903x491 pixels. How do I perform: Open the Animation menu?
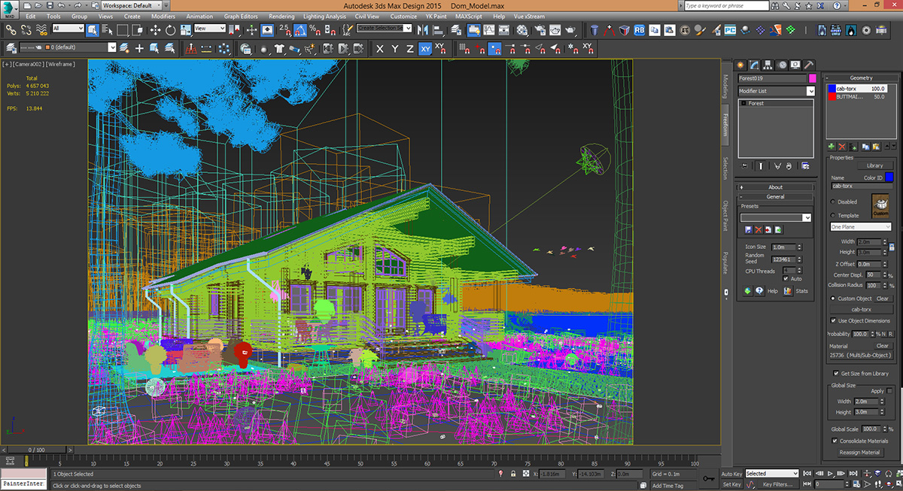point(199,16)
